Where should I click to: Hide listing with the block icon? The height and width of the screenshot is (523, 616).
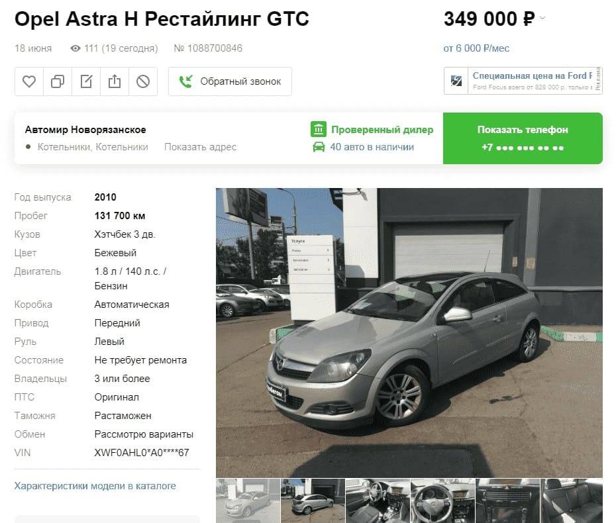click(143, 81)
